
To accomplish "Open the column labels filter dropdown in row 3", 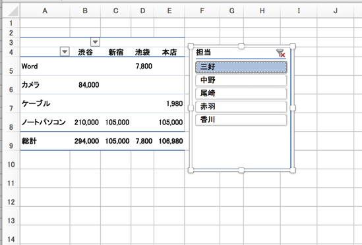I will [x=95, y=42].
